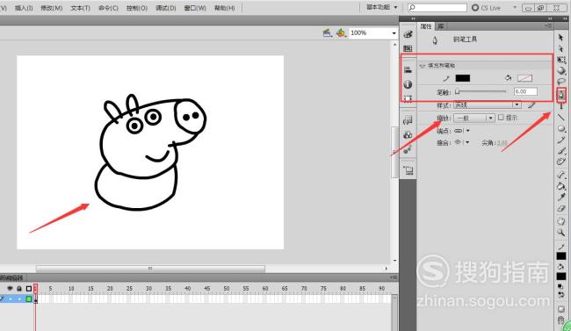Toggle layer visibility dot in timeline
Image resolution: width=571 pixels, height=331 pixels.
point(11,299)
